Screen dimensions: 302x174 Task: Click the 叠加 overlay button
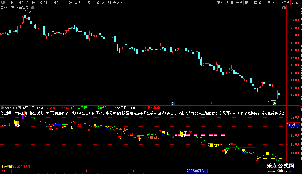pyautogui.click(x=229, y=2)
